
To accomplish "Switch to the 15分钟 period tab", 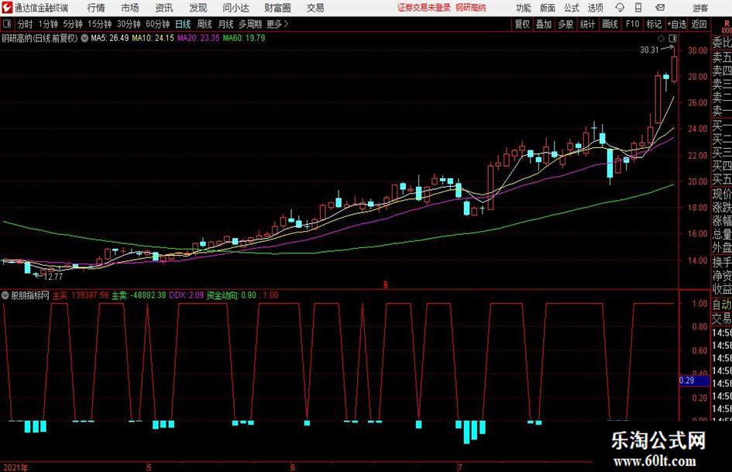I will coord(100,24).
